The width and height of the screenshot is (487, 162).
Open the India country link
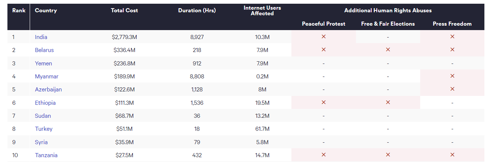click(x=41, y=37)
